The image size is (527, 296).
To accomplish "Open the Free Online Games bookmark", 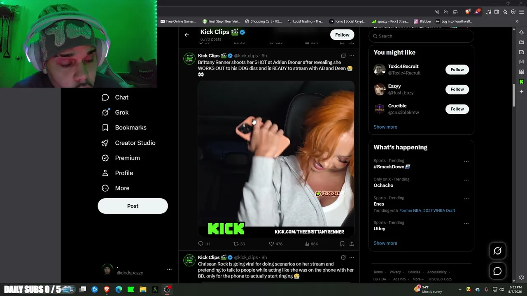I will (178, 21).
